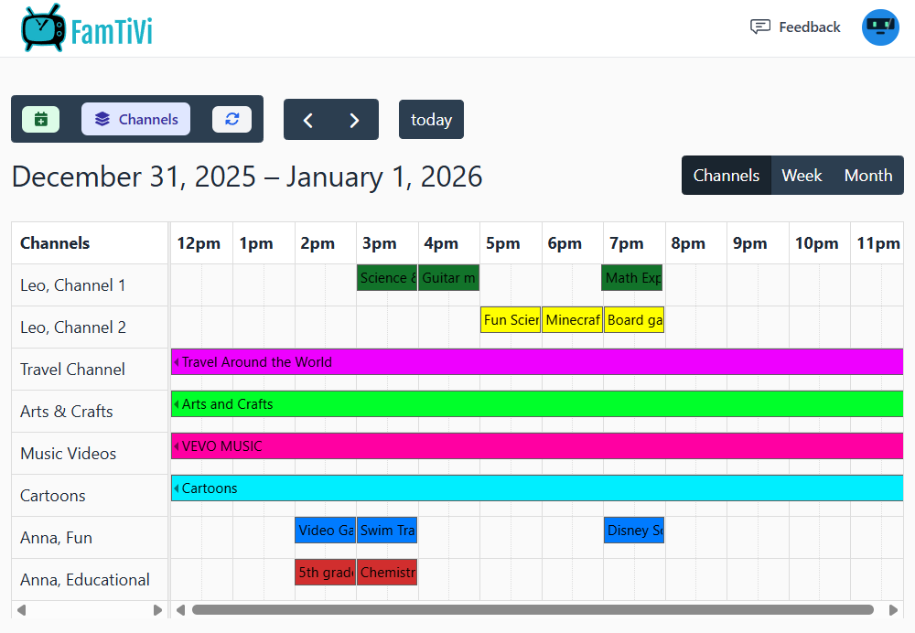Click the FamTiVi TV logo
The image size is (915, 633).
tap(43, 27)
